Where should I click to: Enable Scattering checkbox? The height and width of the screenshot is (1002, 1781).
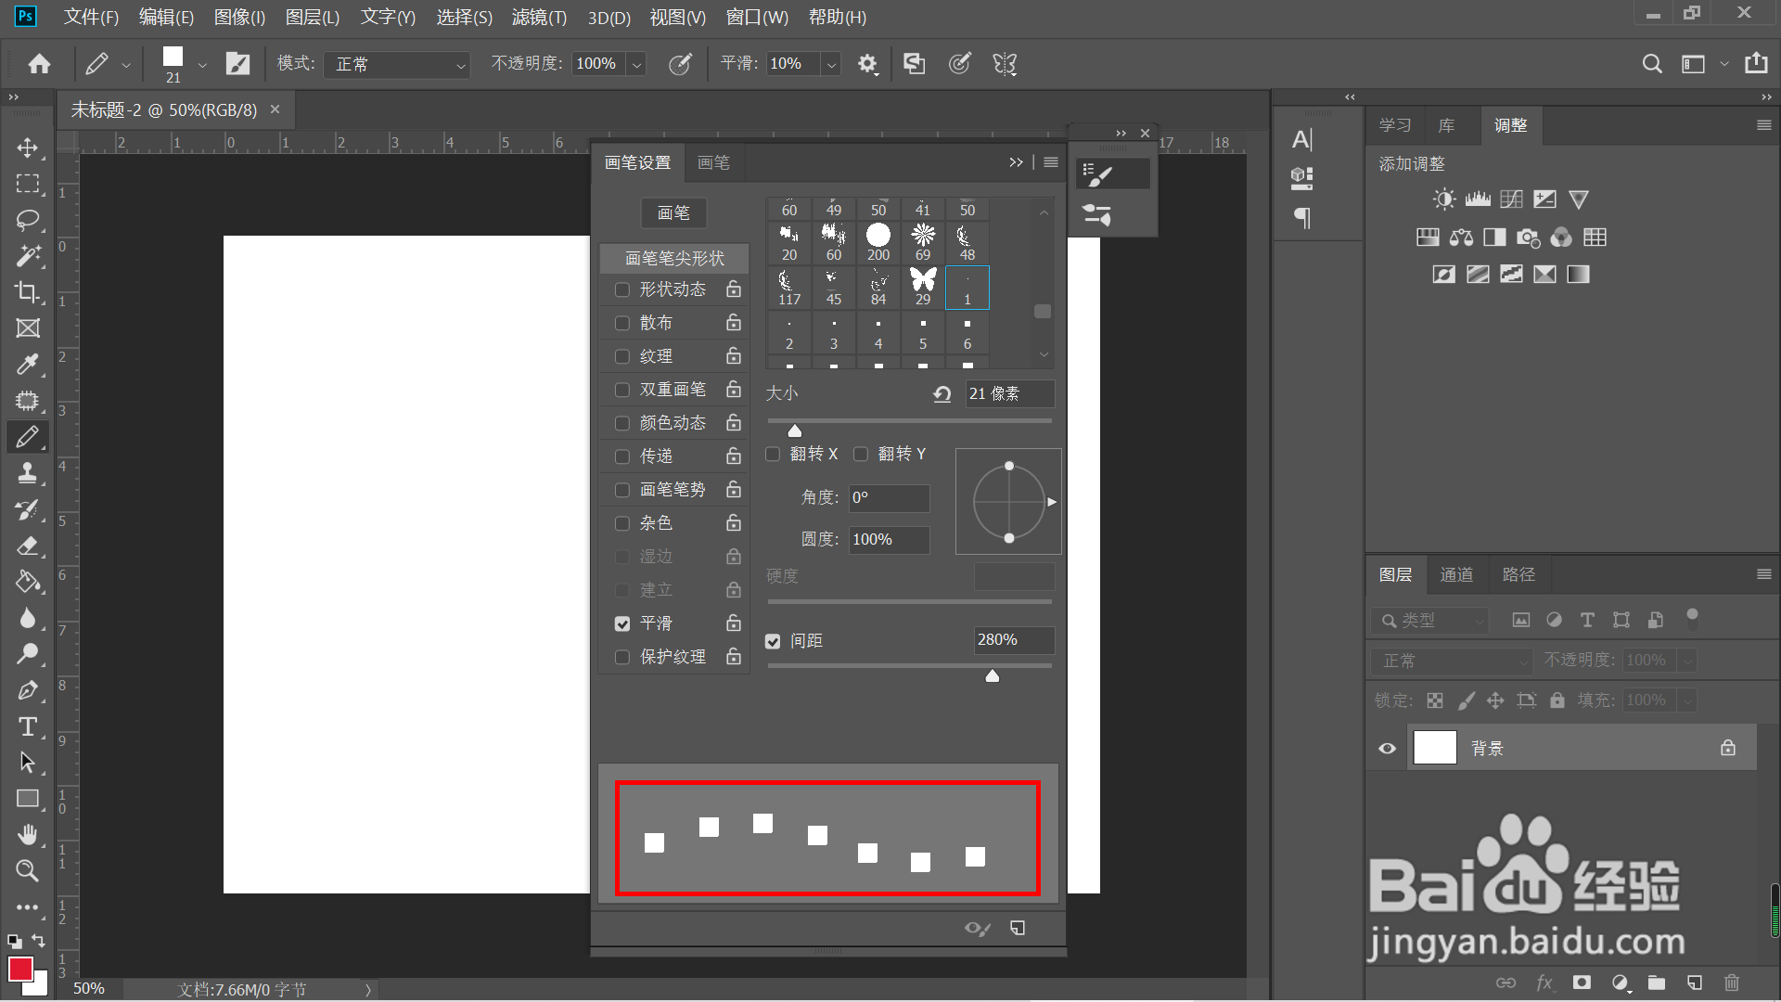(622, 323)
